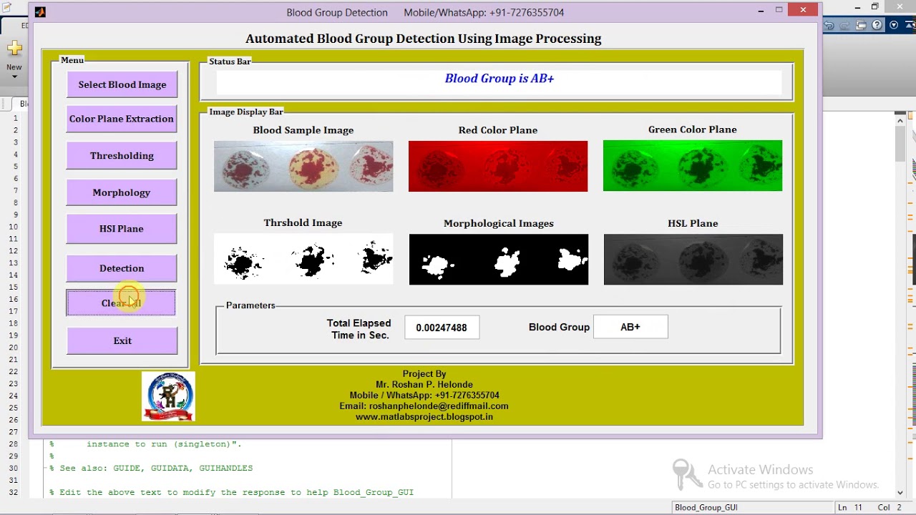Click the New plus icon in MATLAB editor
Screen dimensions: 916x515
pos(14,49)
